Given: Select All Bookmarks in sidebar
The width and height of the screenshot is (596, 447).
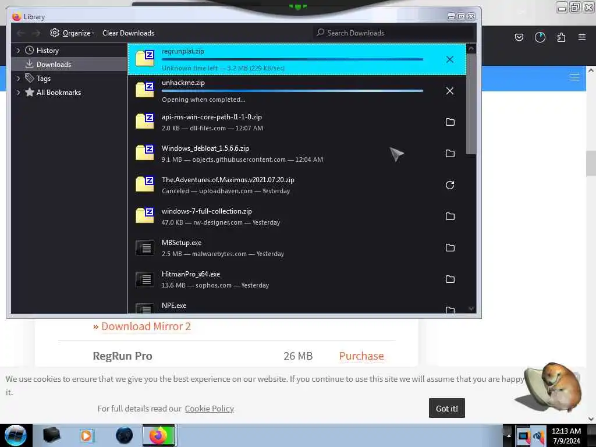Looking at the screenshot, I should 69,93.
